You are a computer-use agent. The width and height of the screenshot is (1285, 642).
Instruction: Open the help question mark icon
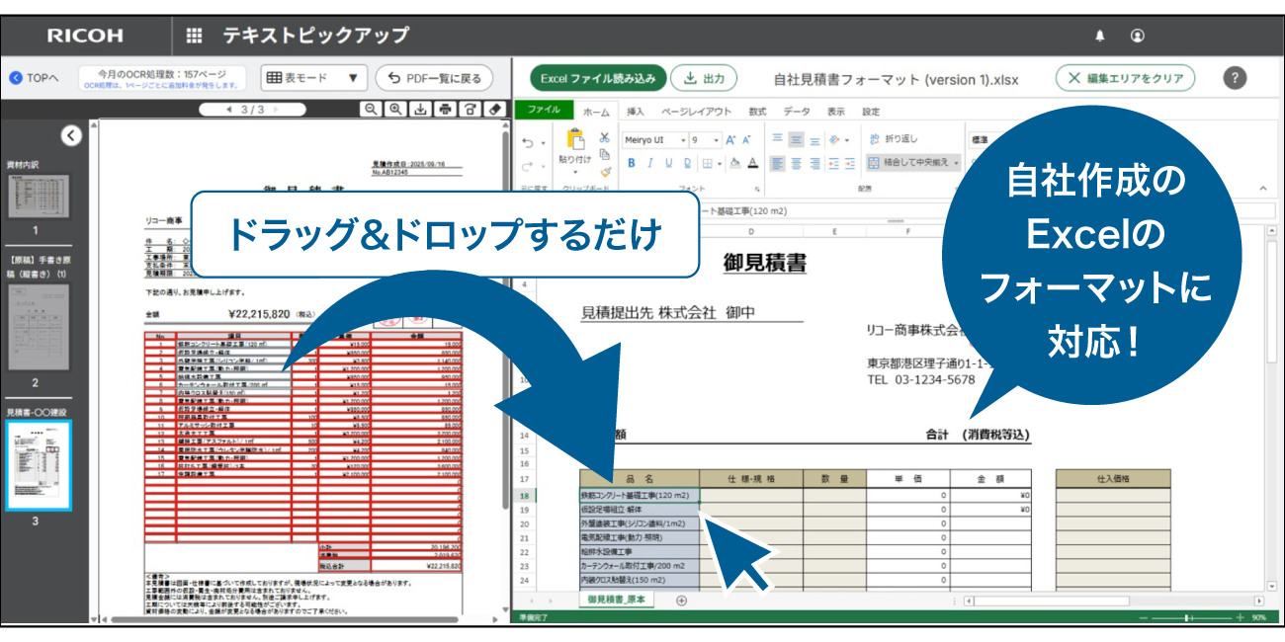1235,78
